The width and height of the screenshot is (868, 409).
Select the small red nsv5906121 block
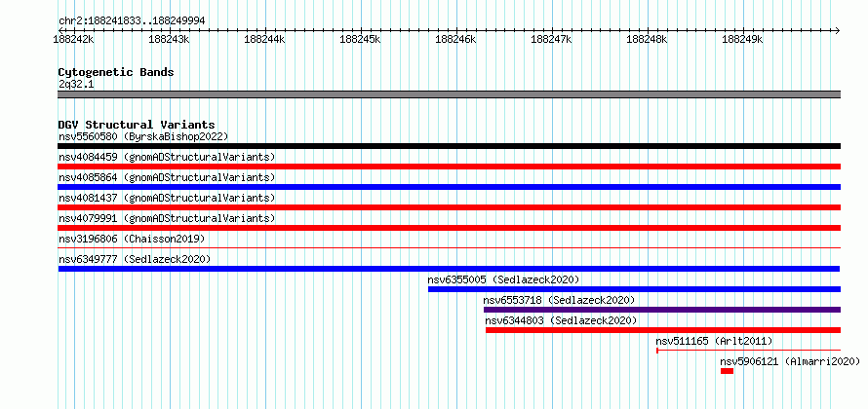(727, 371)
